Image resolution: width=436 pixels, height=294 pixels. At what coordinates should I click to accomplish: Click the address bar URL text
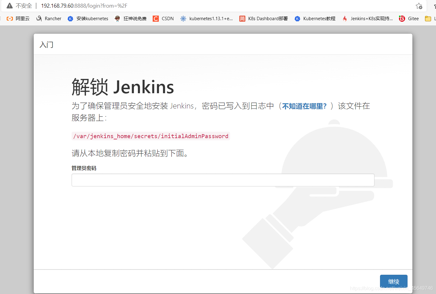tap(84, 6)
